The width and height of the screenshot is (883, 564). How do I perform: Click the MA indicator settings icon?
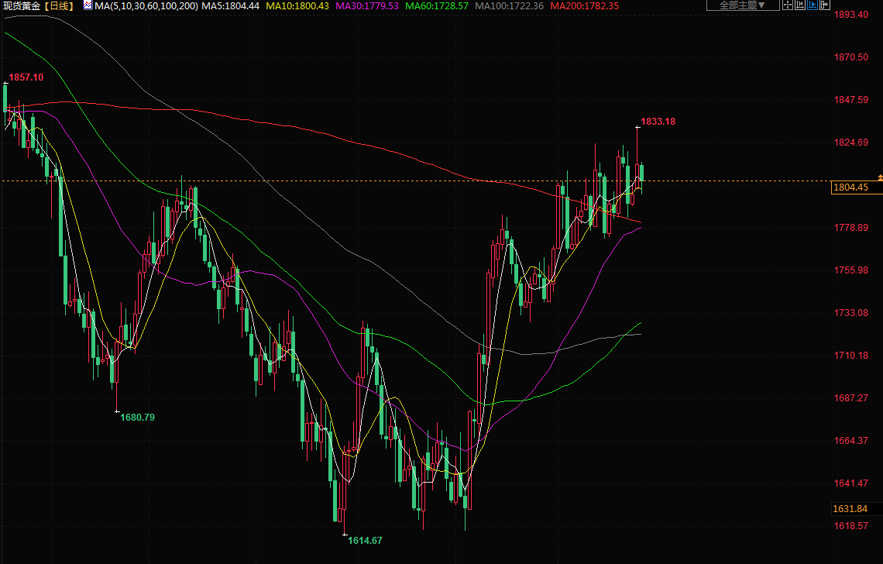[87, 6]
